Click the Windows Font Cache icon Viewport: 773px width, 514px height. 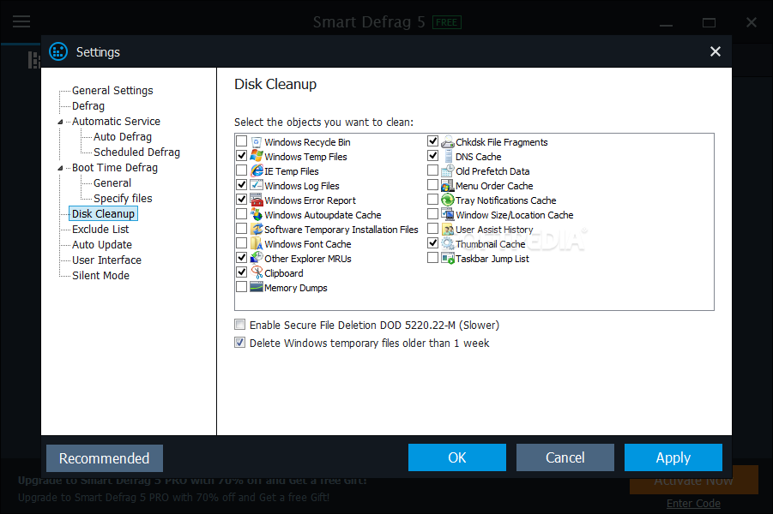coord(257,243)
